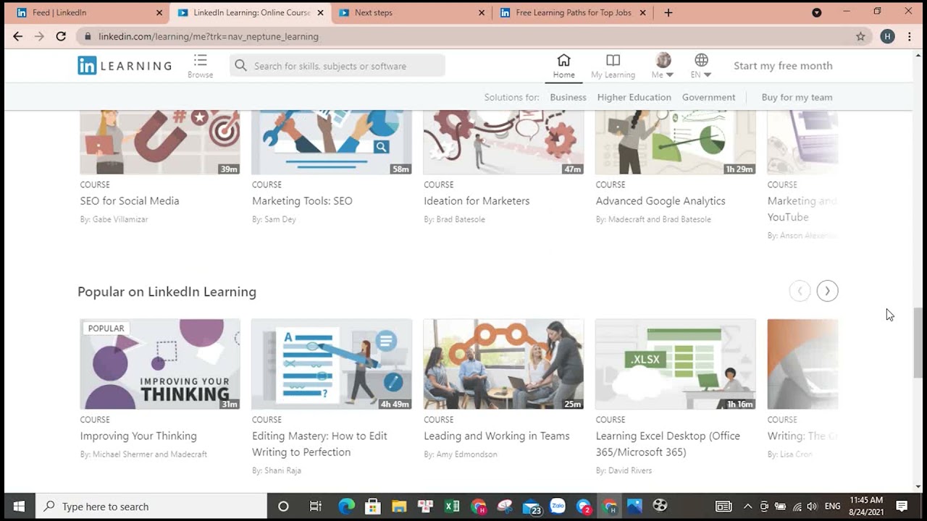Open Advanced Google Analytics course title
927x521 pixels.
coord(660,201)
